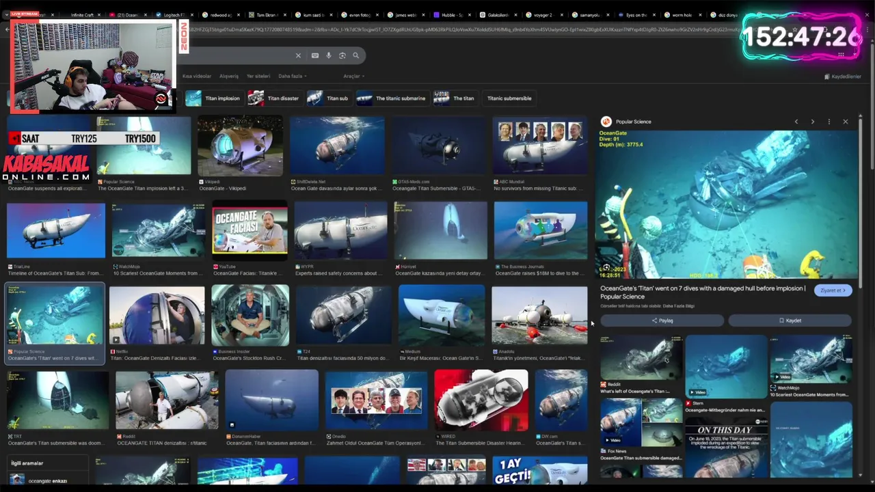Expand the Araçlar dropdown

pyautogui.click(x=353, y=76)
